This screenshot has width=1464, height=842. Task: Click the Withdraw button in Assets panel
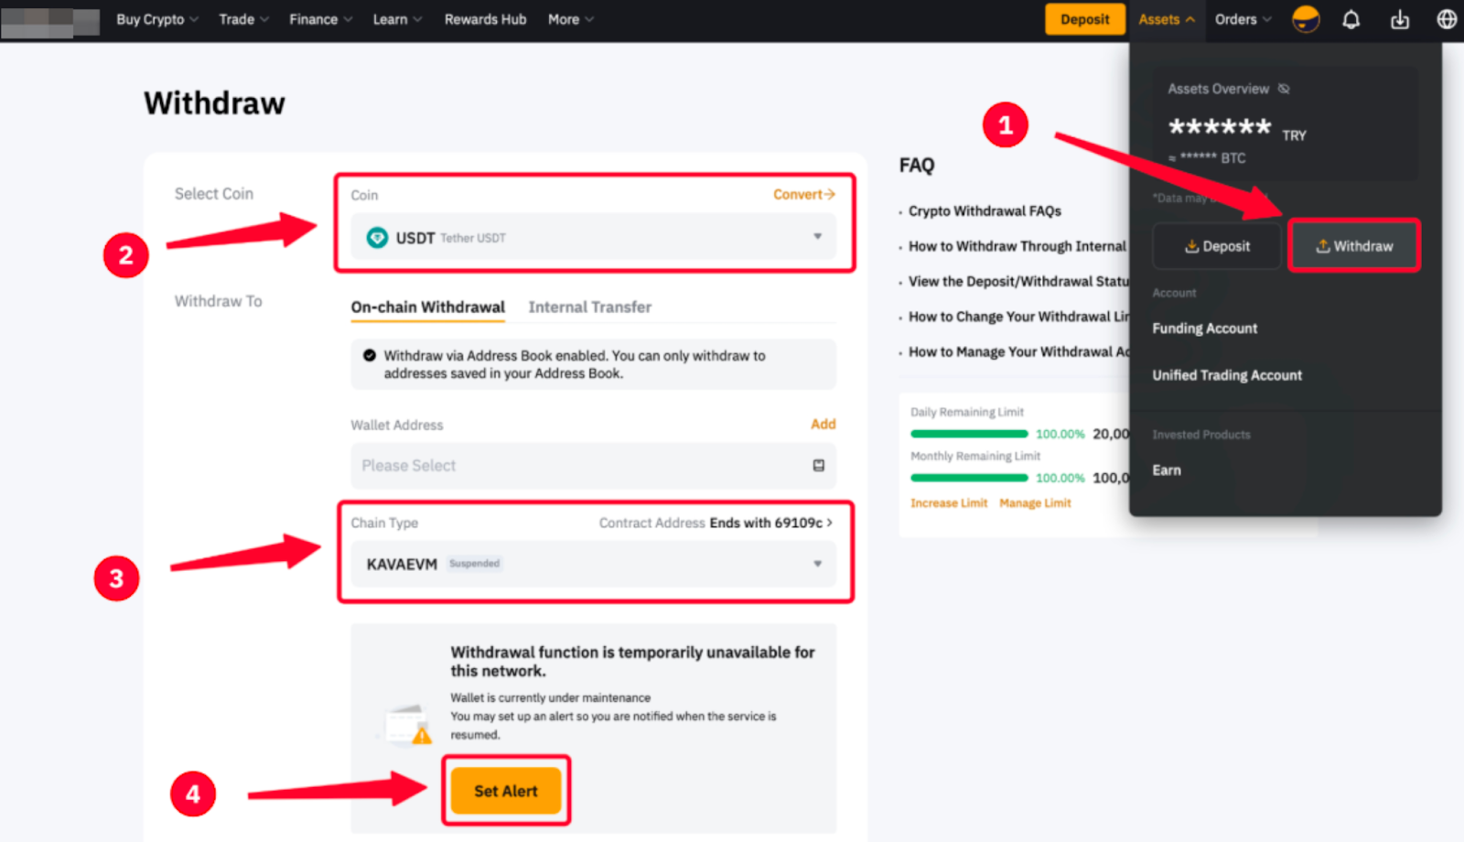1353,246
